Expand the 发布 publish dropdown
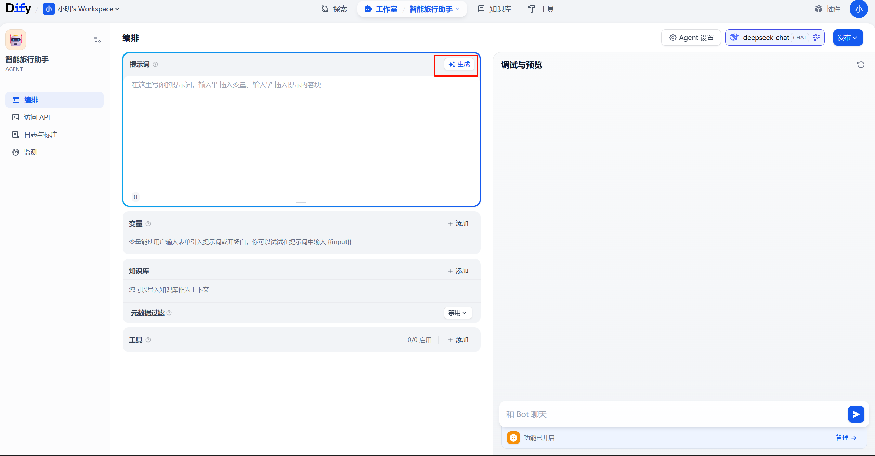 click(x=848, y=38)
